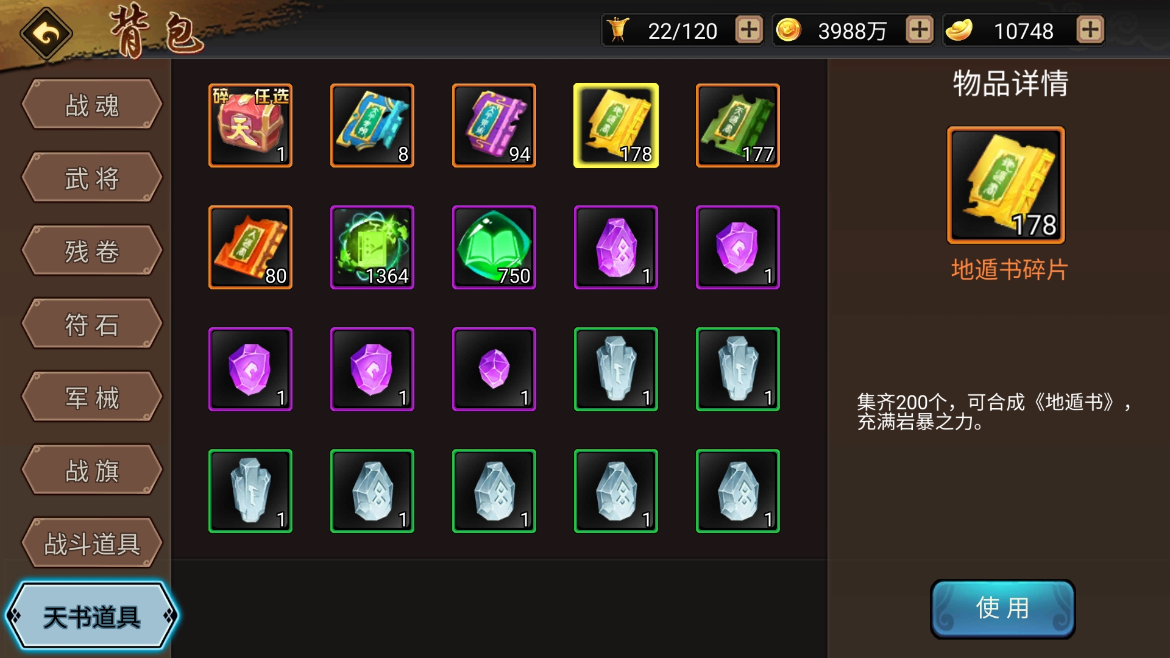
Task: Select the purple book fragment with count 94
Action: (494, 126)
